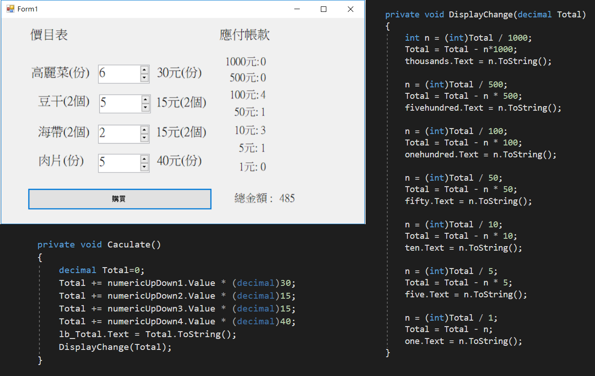The width and height of the screenshot is (595, 376).
Task: Click the Form1 title text
Action: 28,9
